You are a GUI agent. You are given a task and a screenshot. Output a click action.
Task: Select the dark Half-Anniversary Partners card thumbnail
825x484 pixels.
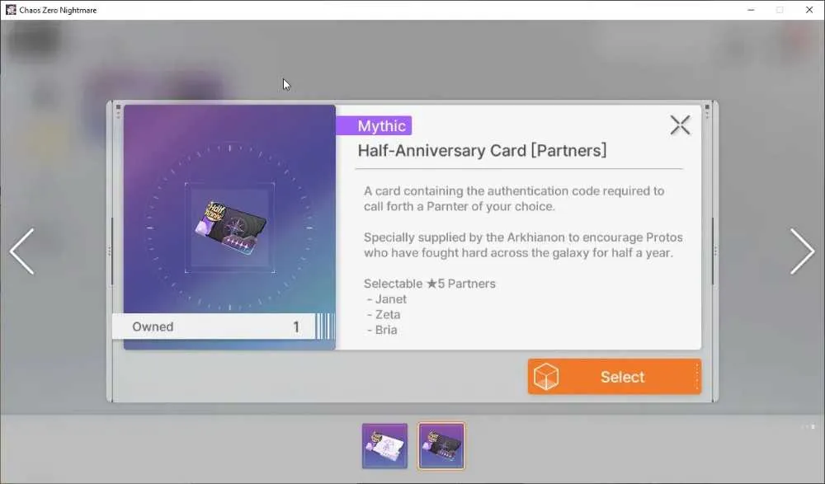click(441, 445)
